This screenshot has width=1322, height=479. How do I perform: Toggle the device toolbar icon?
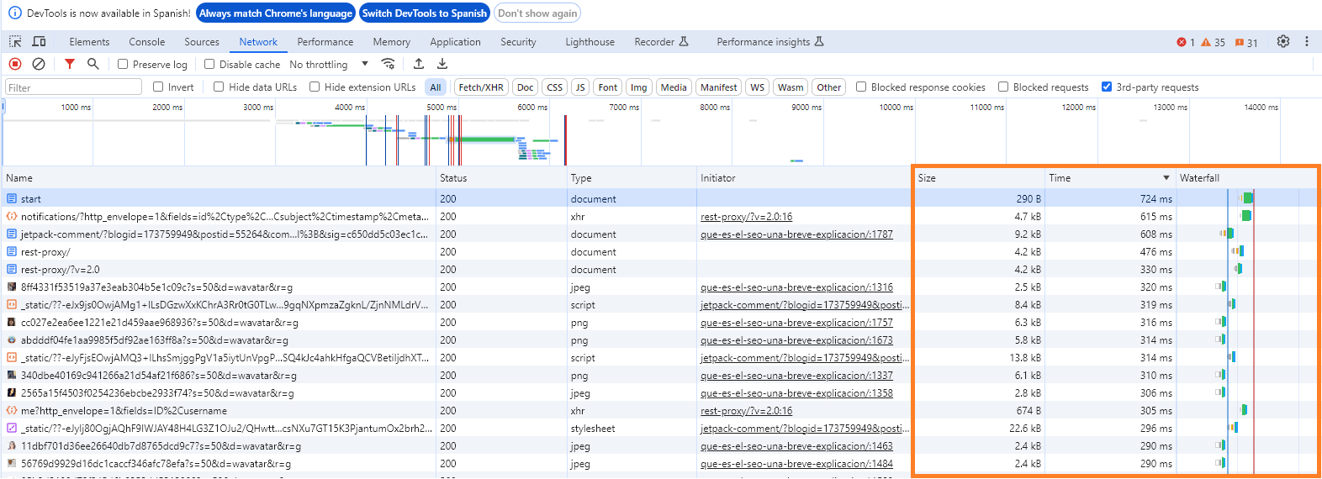click(39, 41)
